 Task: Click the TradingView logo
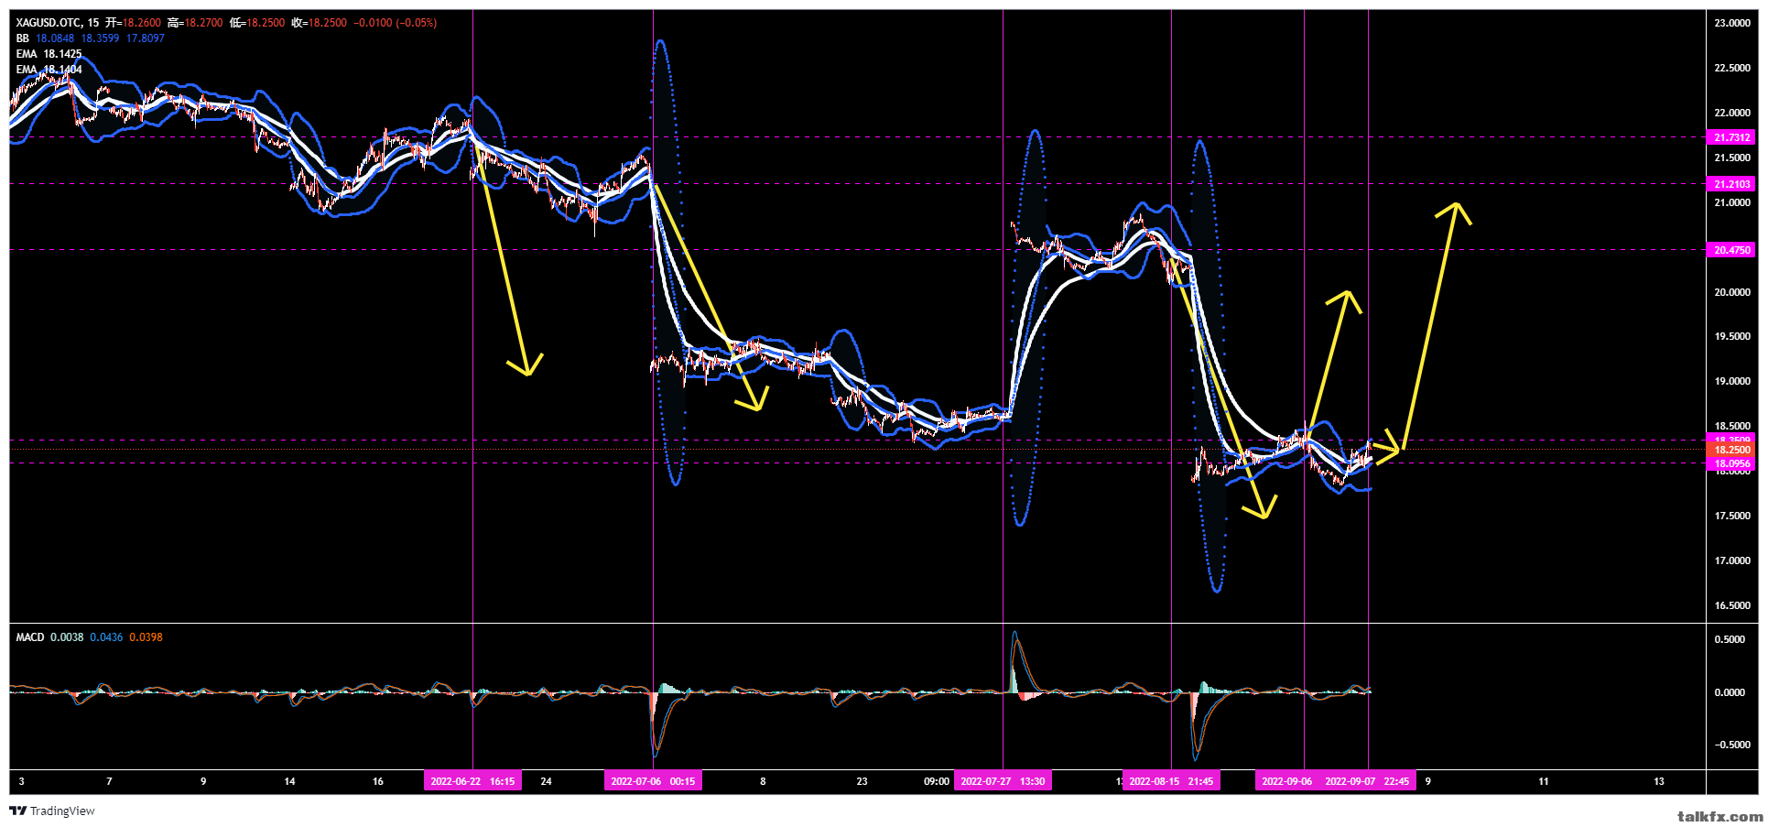point(52,811)
